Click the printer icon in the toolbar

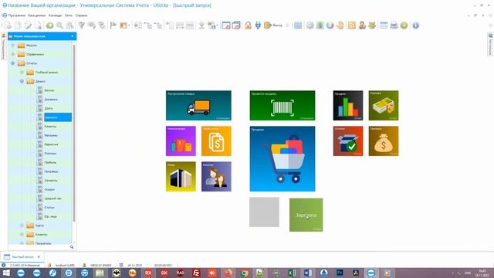(x=394, y=25)
